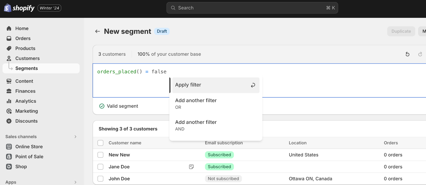Screen dimensions: 426x185
Task: Click the Online Store icon
Action: point(9,147)
